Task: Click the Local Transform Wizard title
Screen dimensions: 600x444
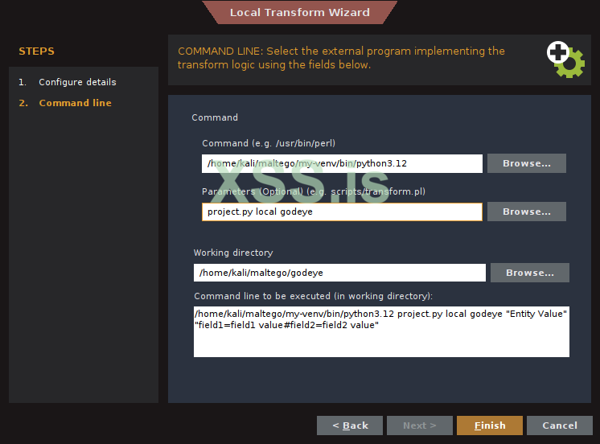Action: pos(300,12)
